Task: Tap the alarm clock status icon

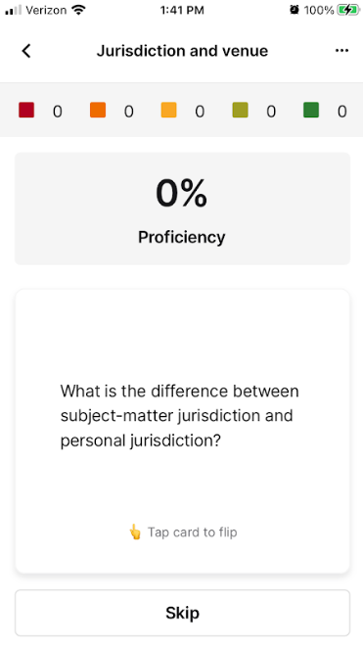Action: [295, 10]
